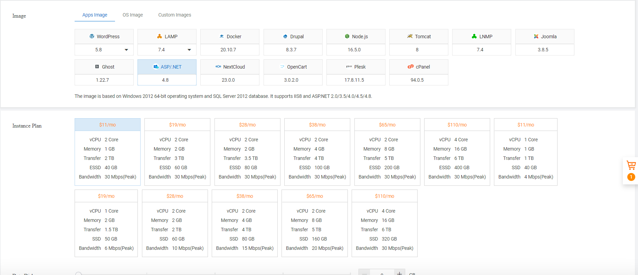
Task: Select the $11/mo 1 Core SSD plan
Action: click(526, 152)
